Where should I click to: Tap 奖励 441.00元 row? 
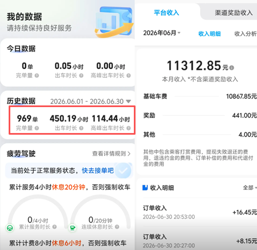[x=200, y=115]
